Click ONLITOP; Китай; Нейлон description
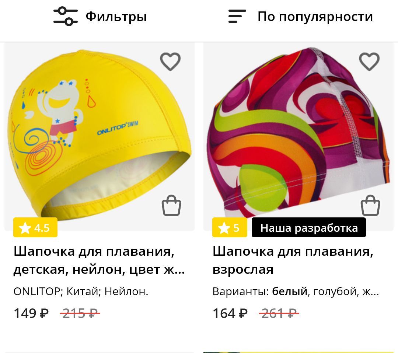 (81, 291)
